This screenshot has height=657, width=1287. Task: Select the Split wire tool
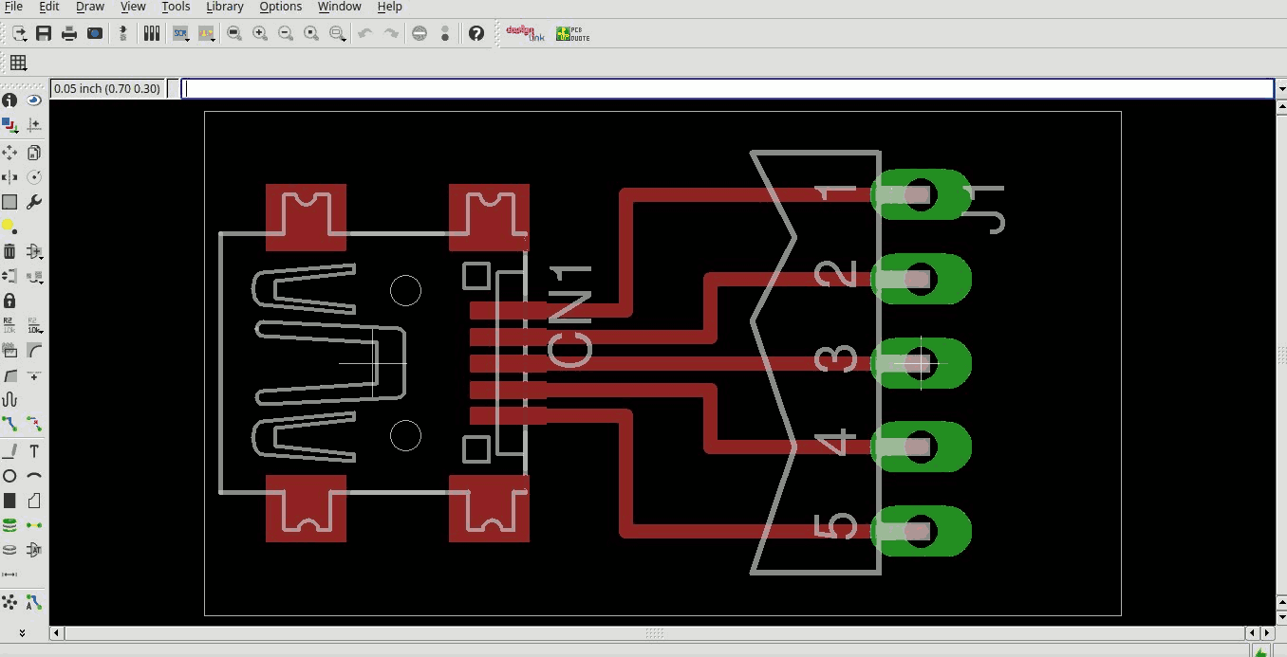click(9, 375)
